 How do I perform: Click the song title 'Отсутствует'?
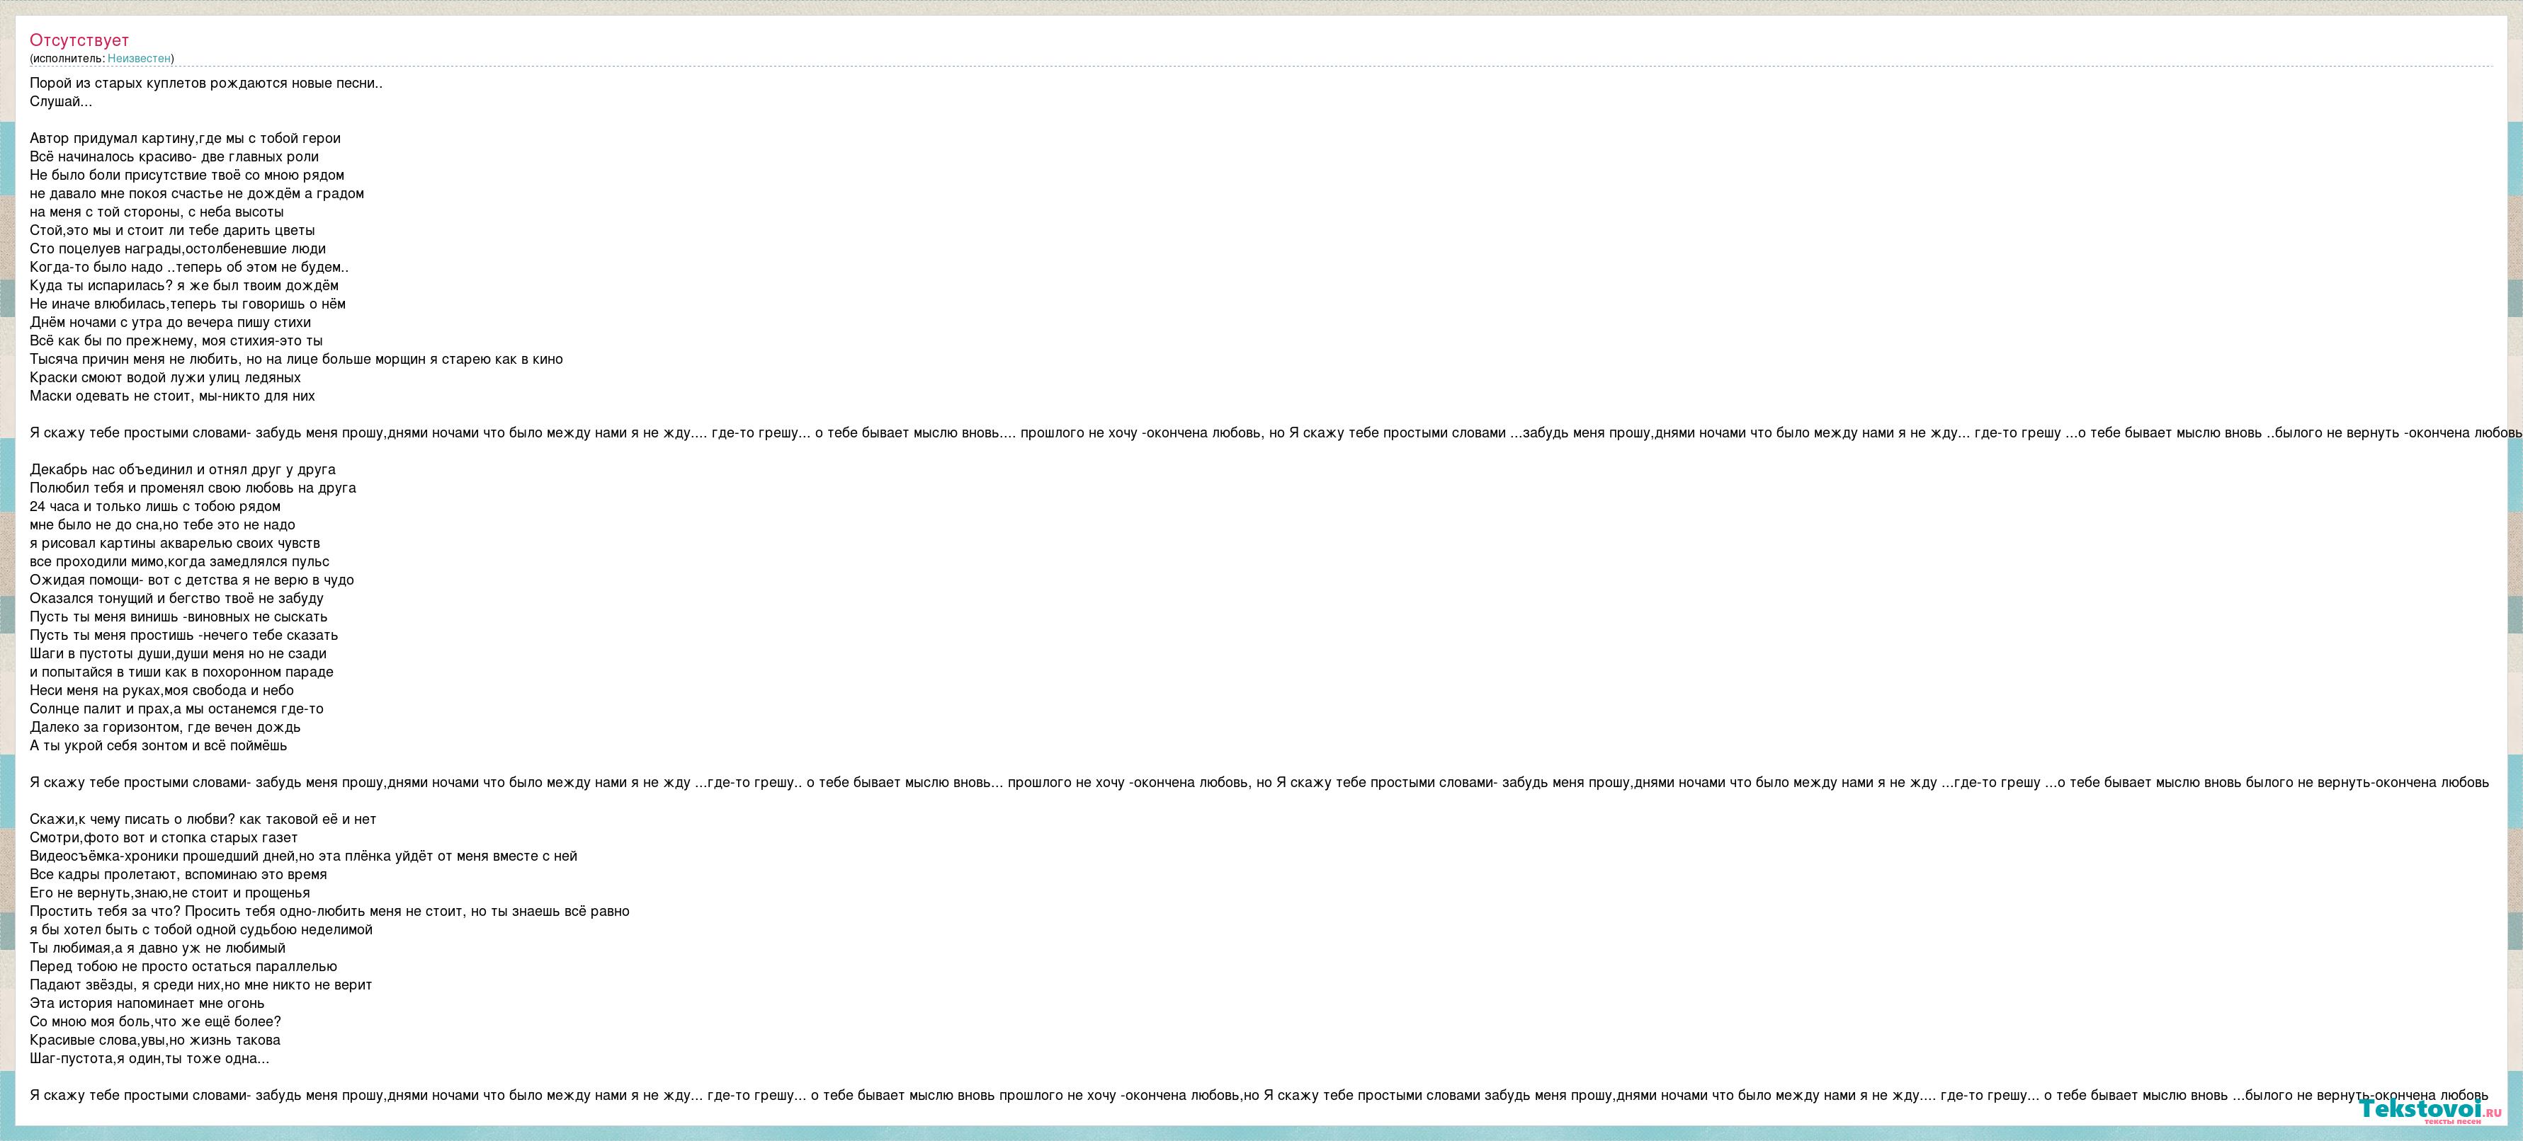(79, 40)
